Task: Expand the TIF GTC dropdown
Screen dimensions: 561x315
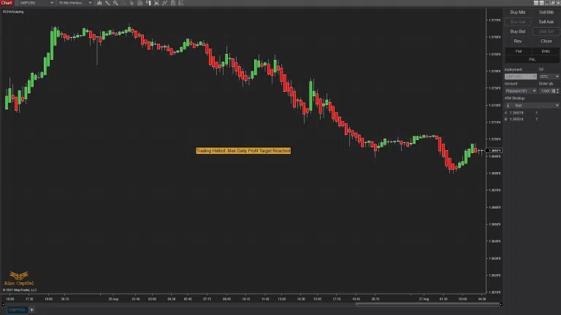Action: pos(549,76)
